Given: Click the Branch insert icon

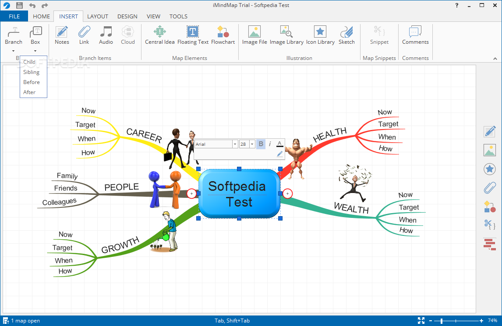Looking at the screenshot, I should click(x=14, y=32).
